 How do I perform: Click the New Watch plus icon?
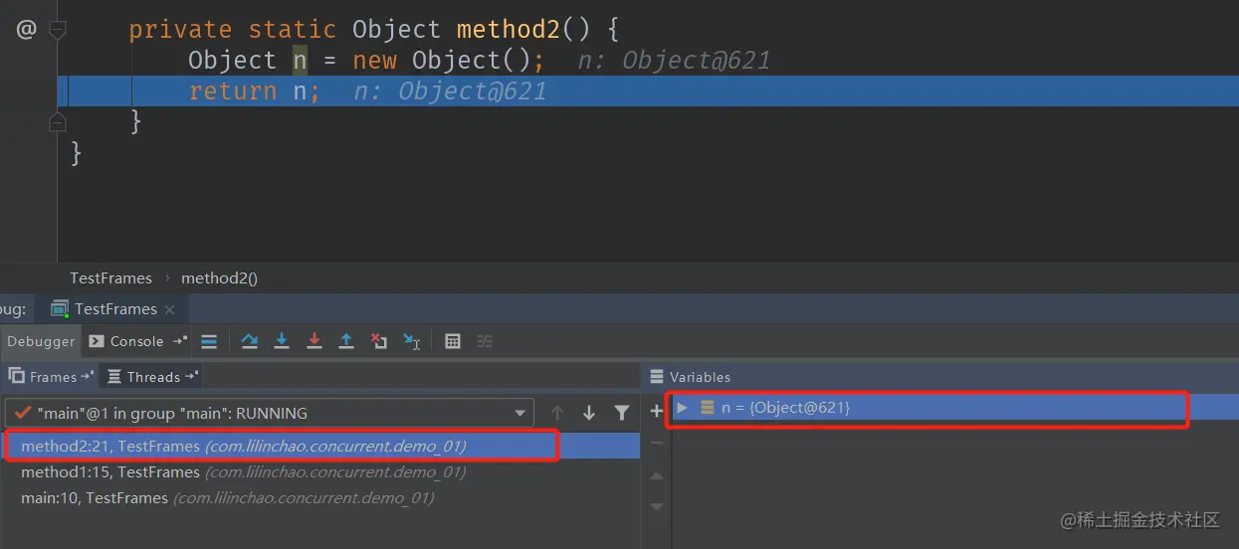[656, 411]
